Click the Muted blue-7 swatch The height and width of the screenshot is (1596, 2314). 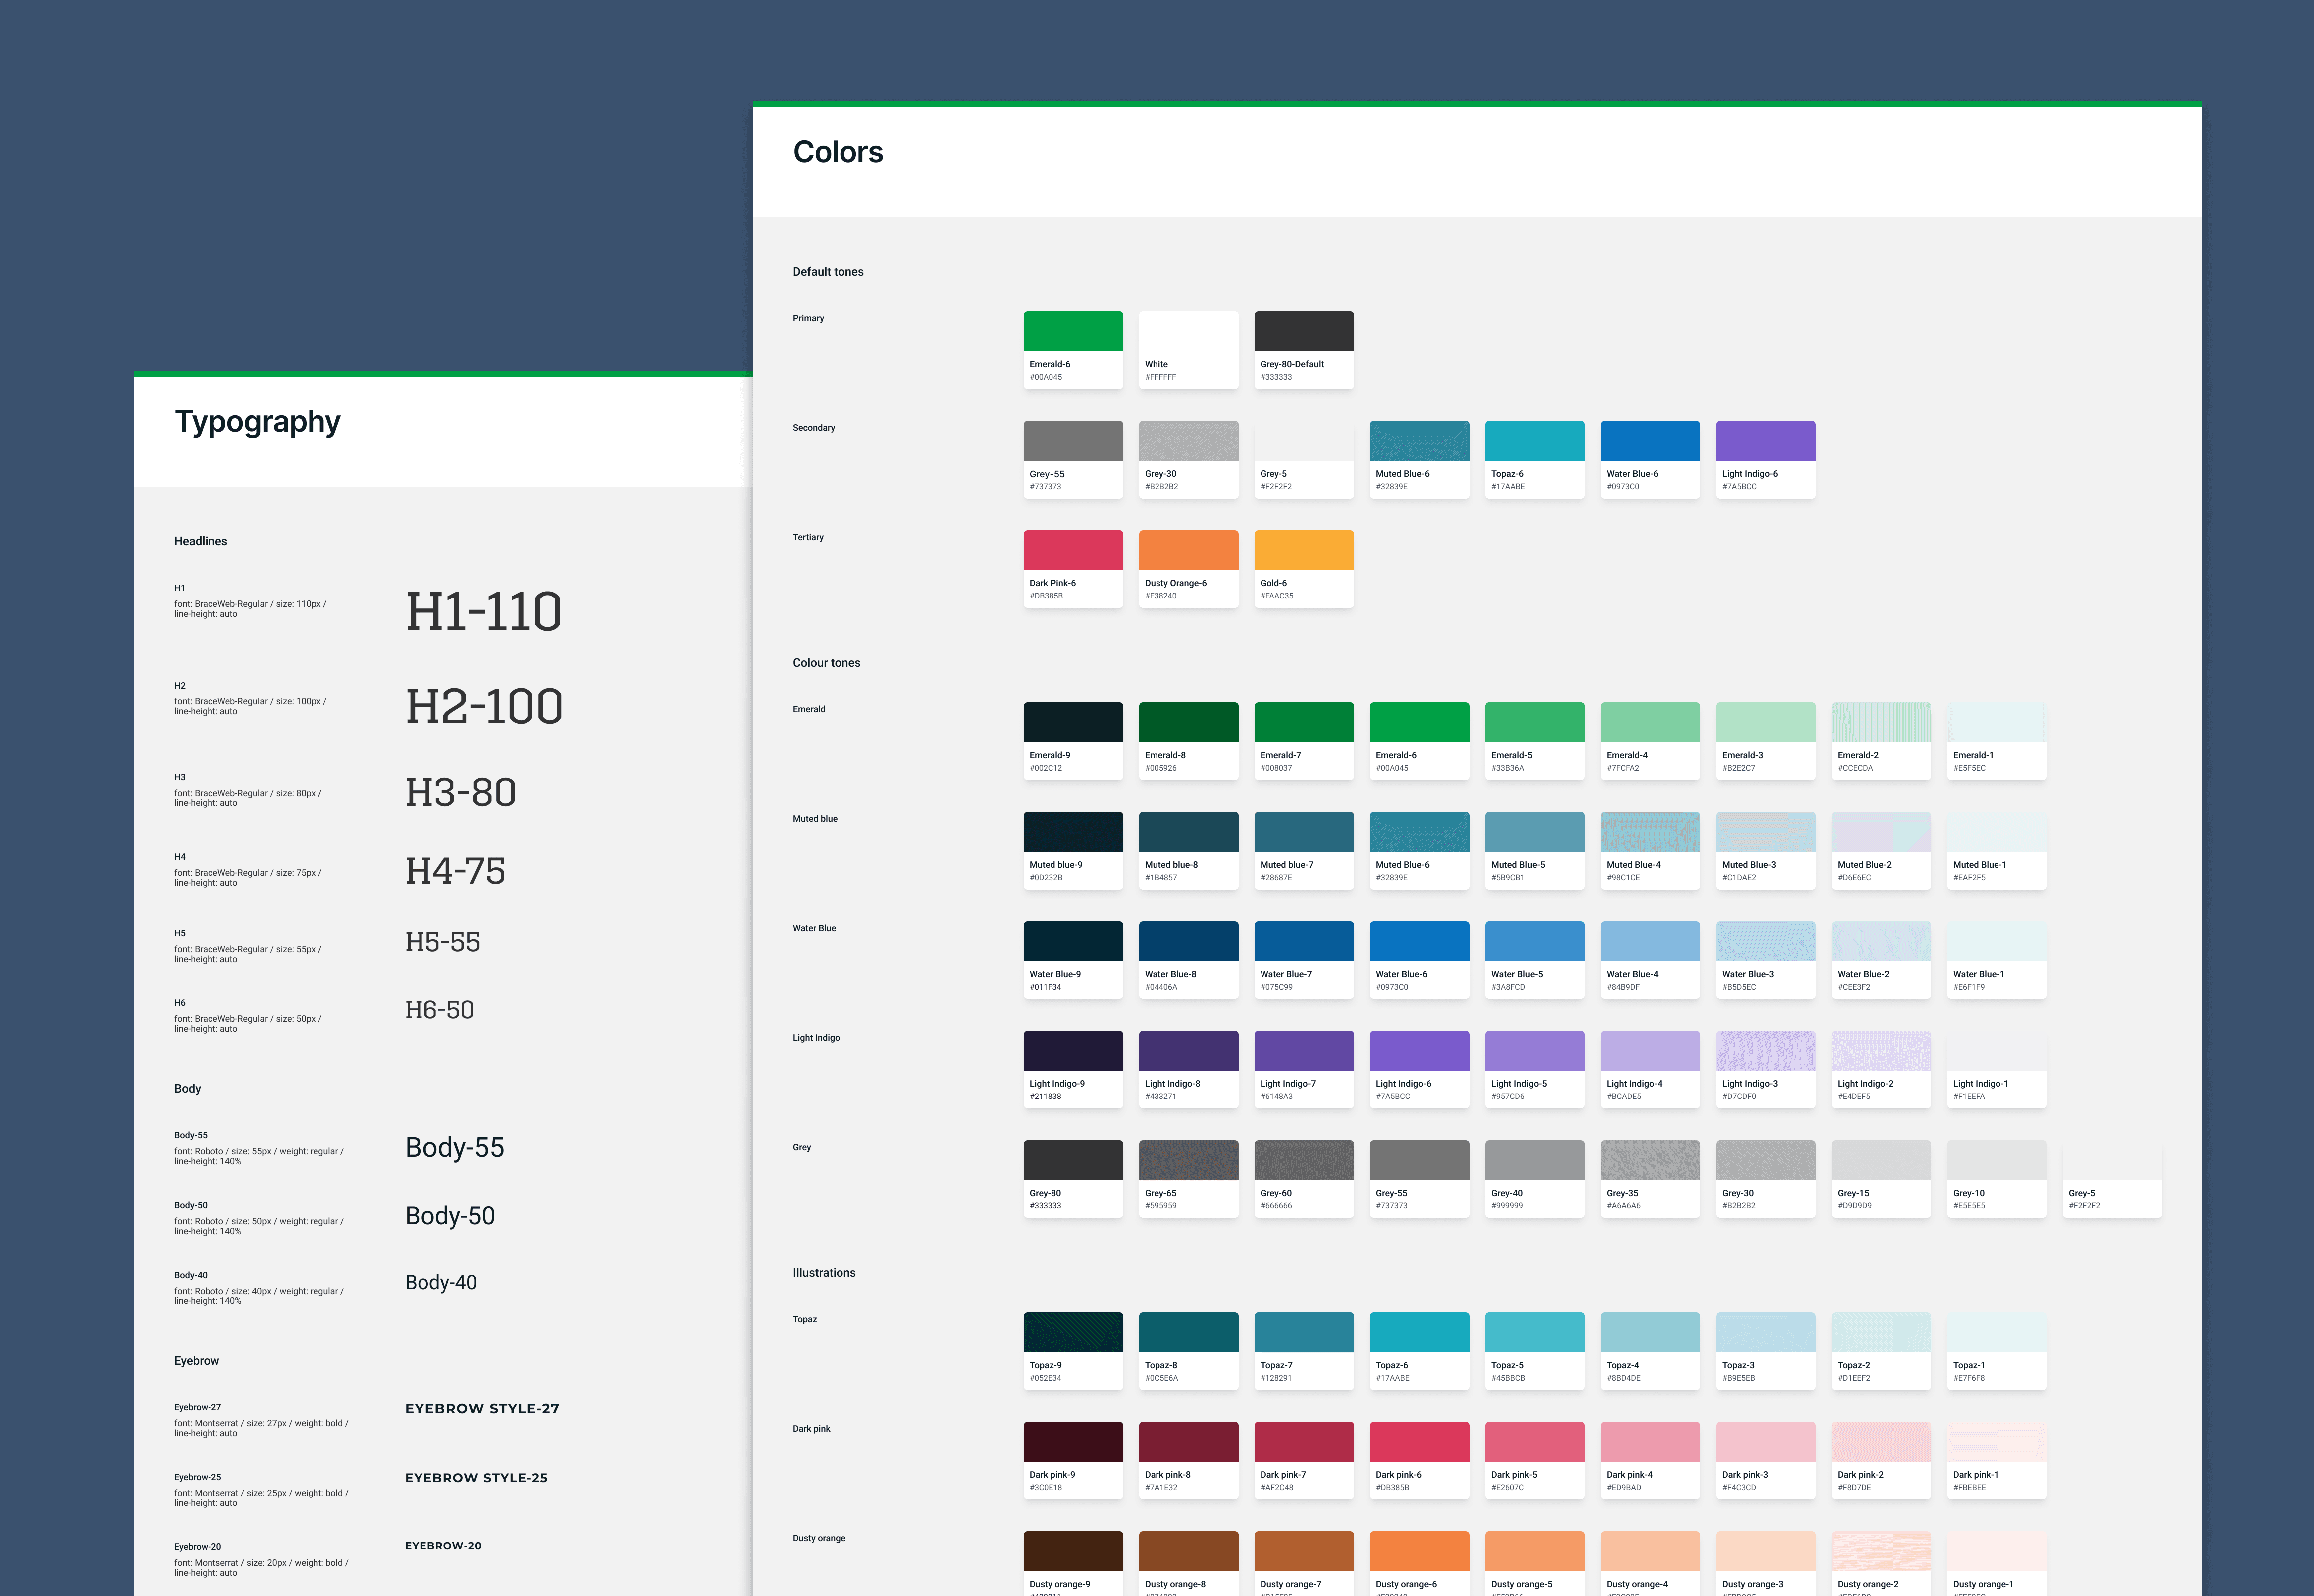point(1303,832)
